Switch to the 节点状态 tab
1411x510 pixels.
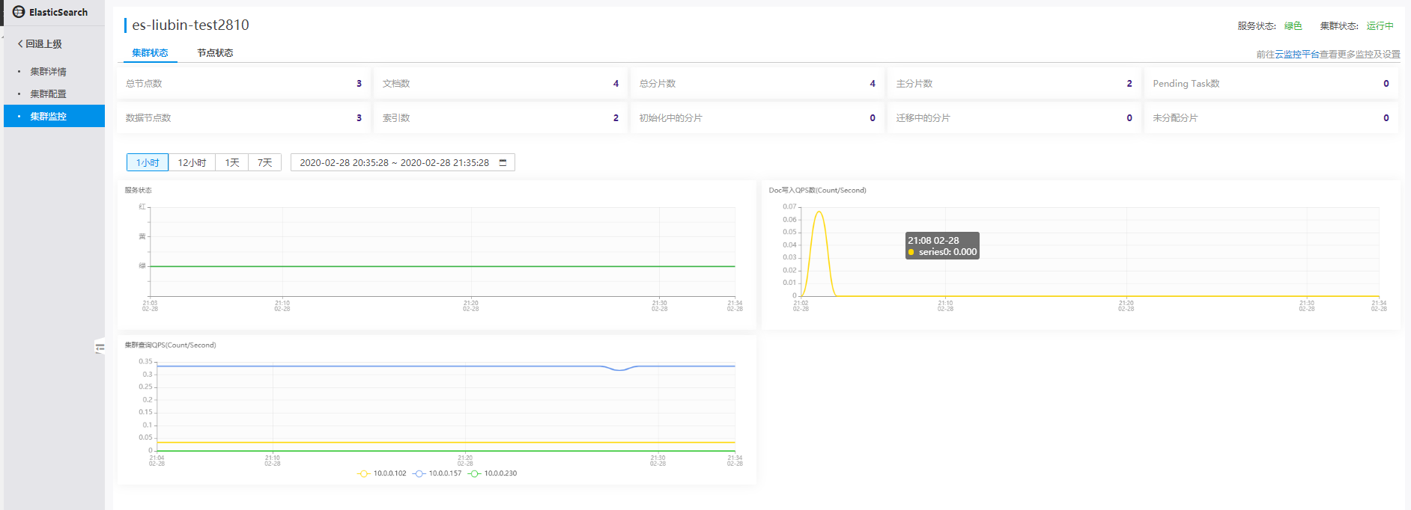215,53
